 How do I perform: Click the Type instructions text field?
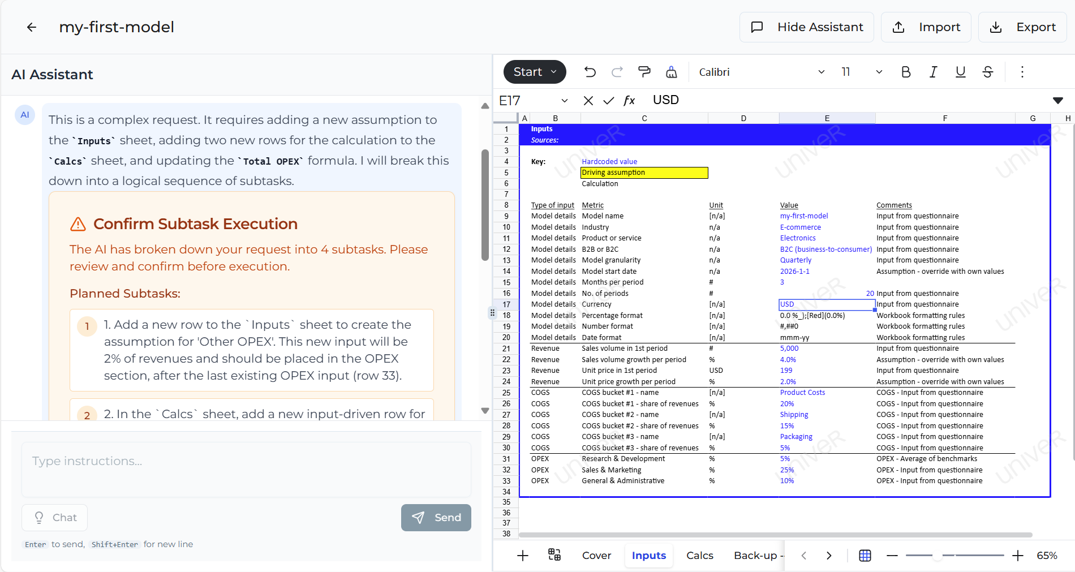click(x=246, y=469)
